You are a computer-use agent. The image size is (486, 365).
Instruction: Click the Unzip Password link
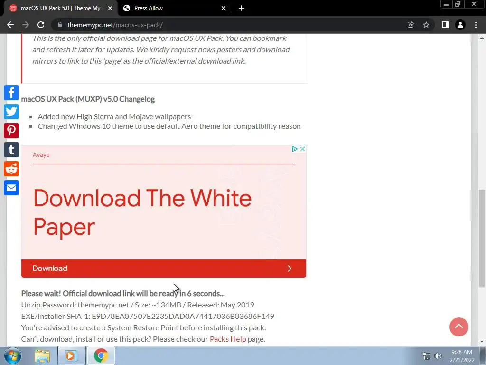pyautogui.click(x=48, y=305)
